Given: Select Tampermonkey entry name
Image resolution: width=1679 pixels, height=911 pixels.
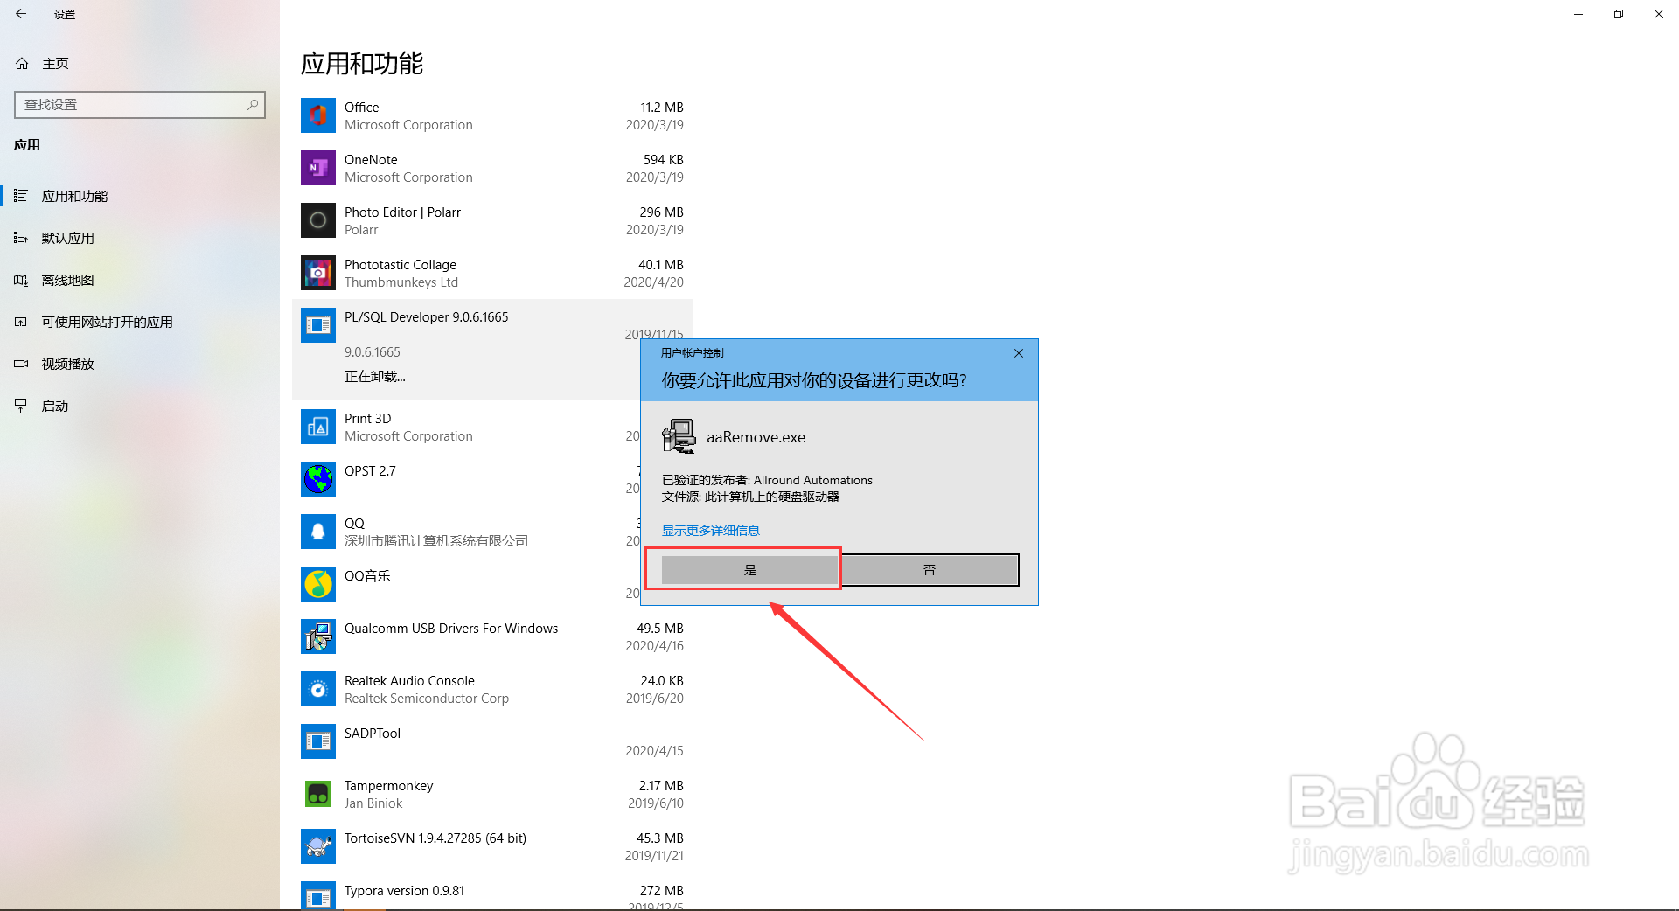Looking at the screenshot, I should coord(388,785).
